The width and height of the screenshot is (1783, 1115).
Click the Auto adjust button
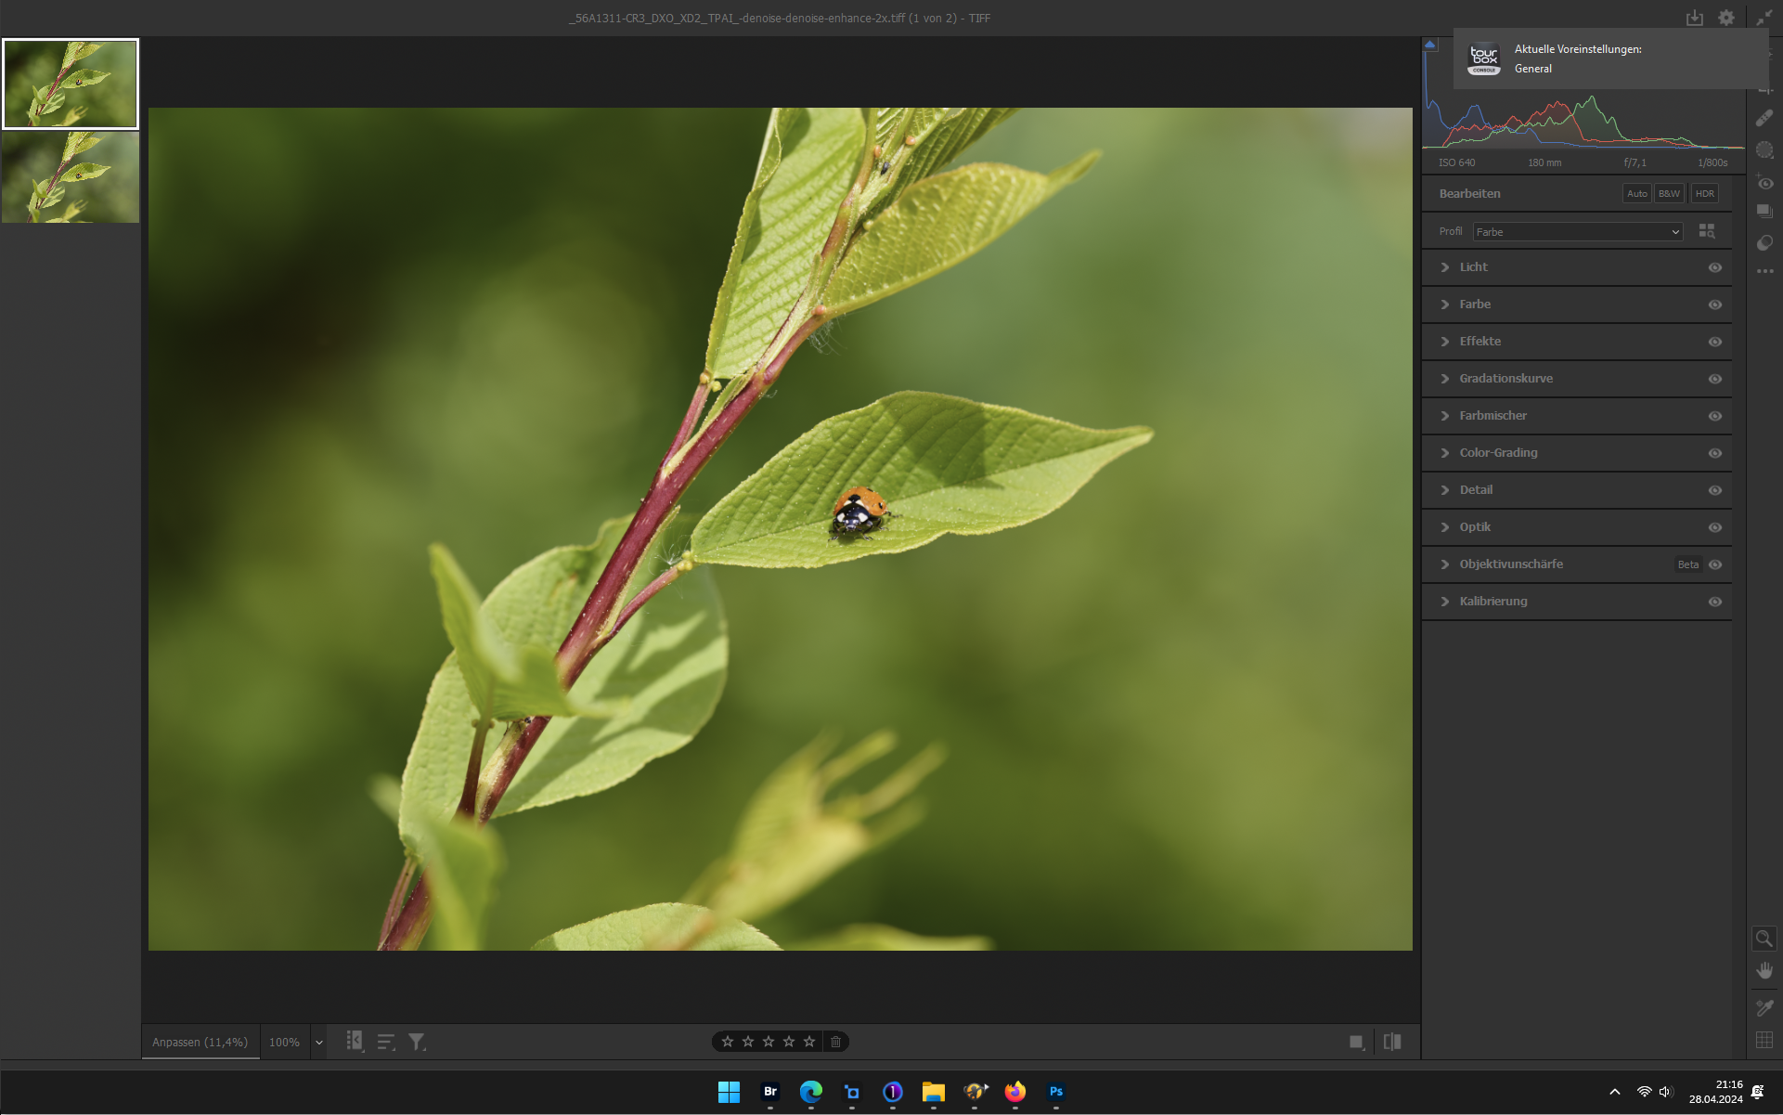(x=1636, y=194)
